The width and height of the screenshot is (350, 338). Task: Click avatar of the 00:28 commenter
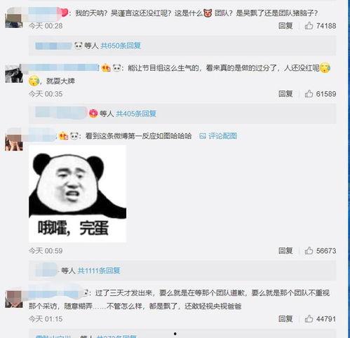[x=14, y=18]
